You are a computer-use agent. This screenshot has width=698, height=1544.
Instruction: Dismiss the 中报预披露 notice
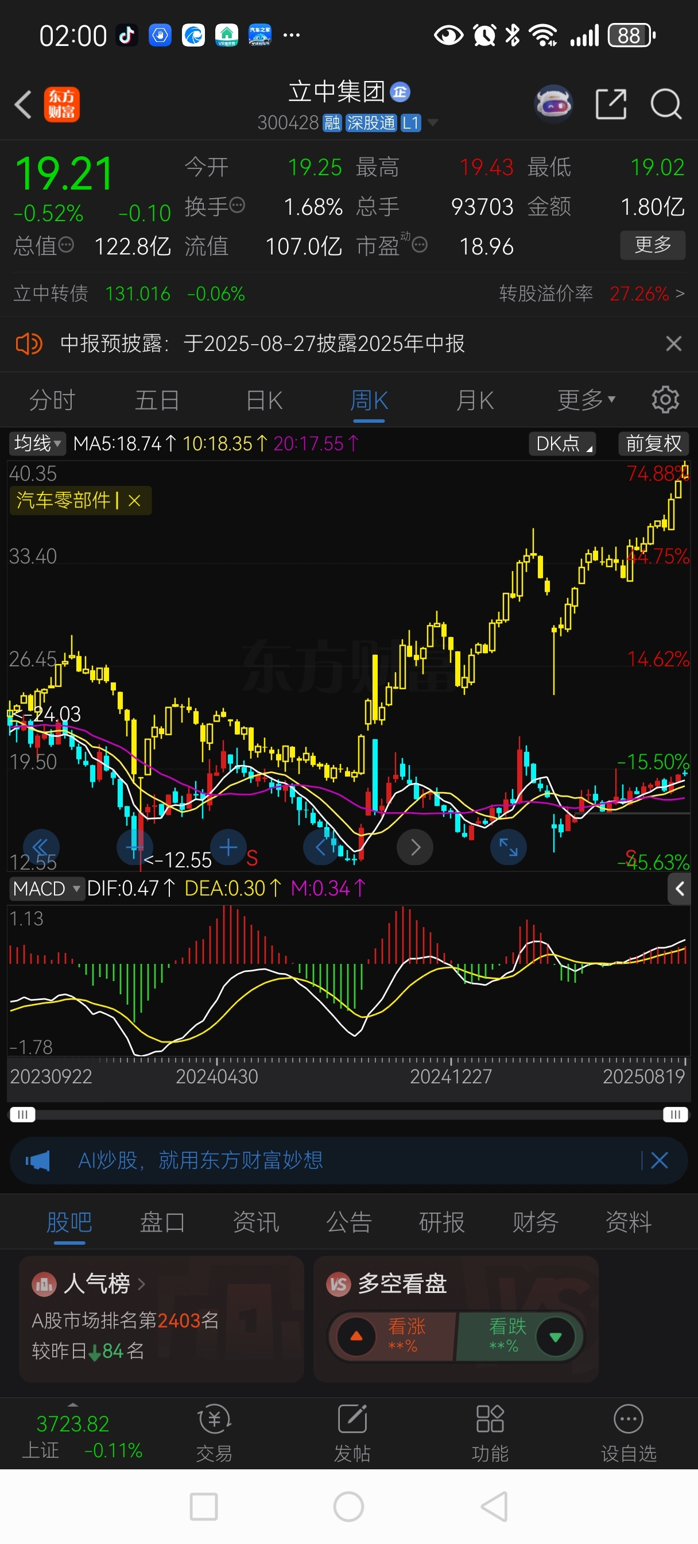point(673,343)
